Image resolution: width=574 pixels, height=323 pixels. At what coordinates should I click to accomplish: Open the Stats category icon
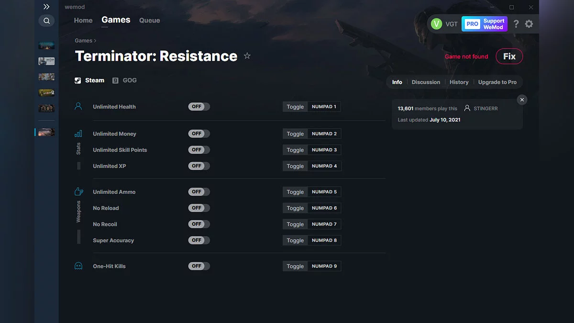[x=78, y=134]
